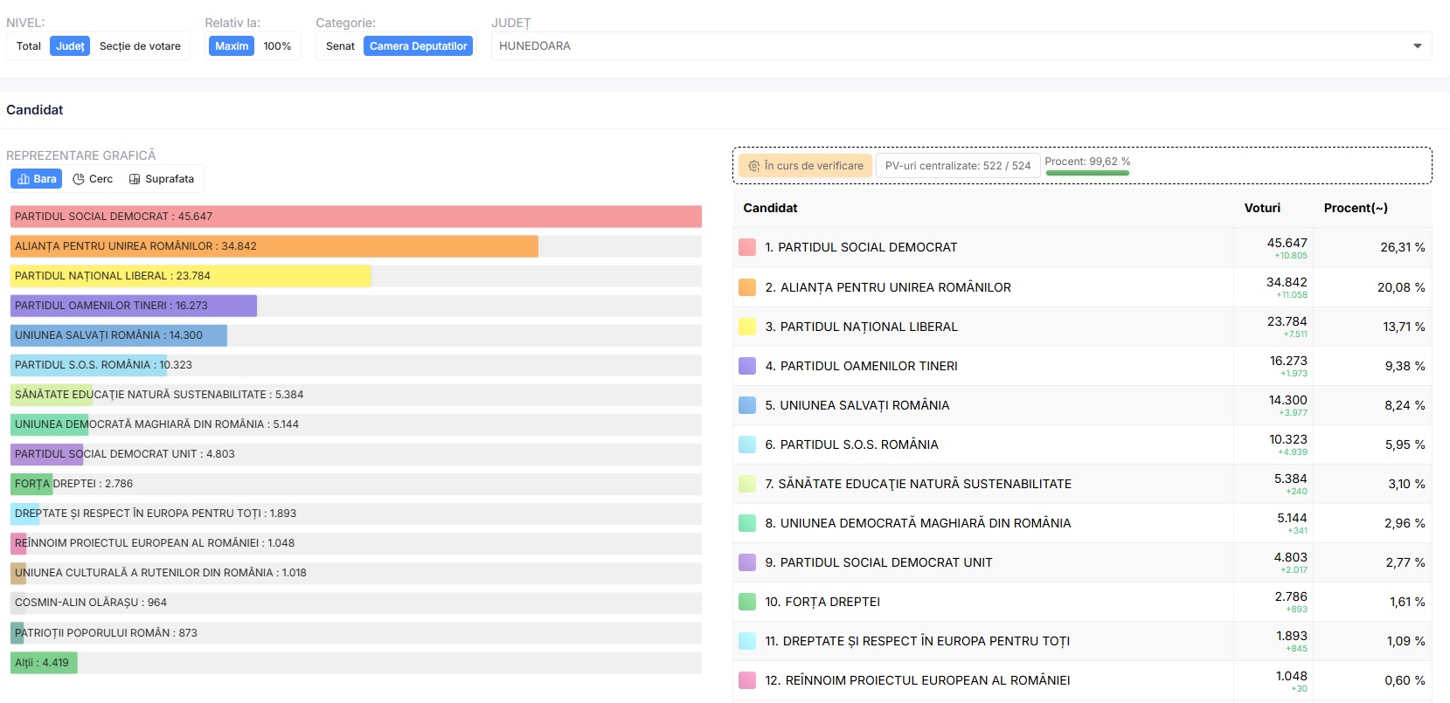
Task: Click the verification gear icon
Action: click(x=753, y=166)
